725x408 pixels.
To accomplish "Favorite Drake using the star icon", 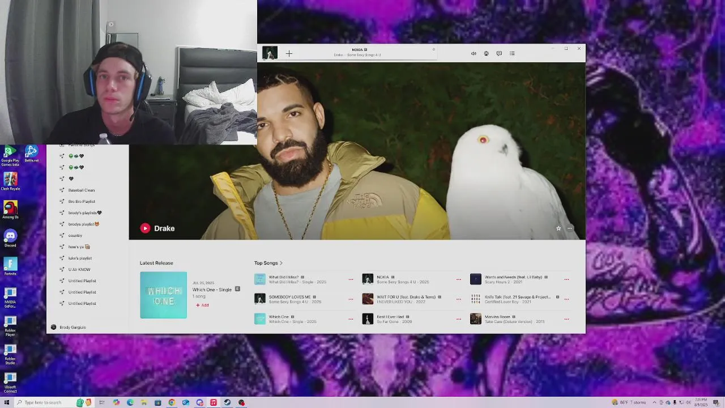I will (x=558, y=228).
